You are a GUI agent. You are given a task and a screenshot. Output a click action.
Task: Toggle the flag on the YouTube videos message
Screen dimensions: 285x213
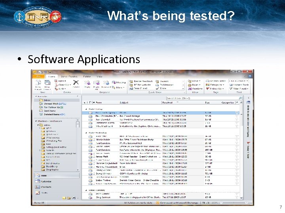237,150
